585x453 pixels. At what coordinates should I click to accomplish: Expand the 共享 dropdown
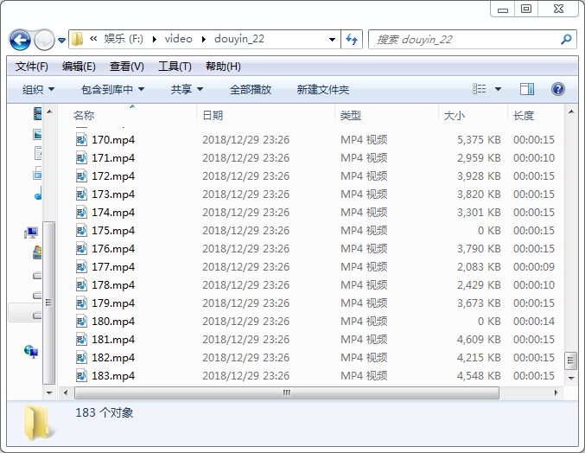[x=187, y=90]
